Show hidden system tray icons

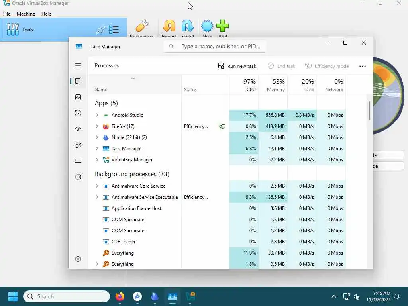click(x=334, y=296)
